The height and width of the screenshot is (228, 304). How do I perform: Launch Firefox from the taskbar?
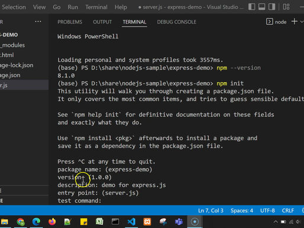(52, 222)
